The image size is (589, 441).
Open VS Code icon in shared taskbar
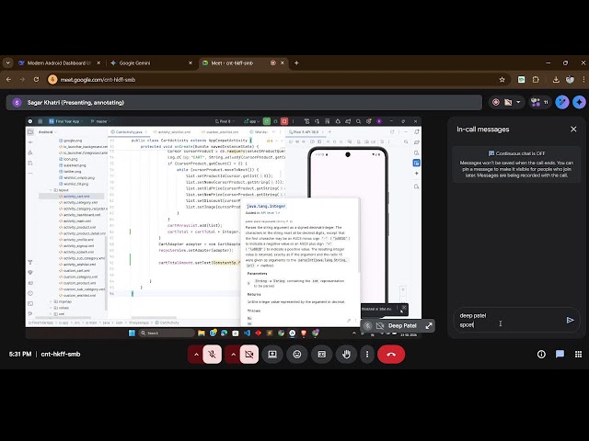(247, 333)
